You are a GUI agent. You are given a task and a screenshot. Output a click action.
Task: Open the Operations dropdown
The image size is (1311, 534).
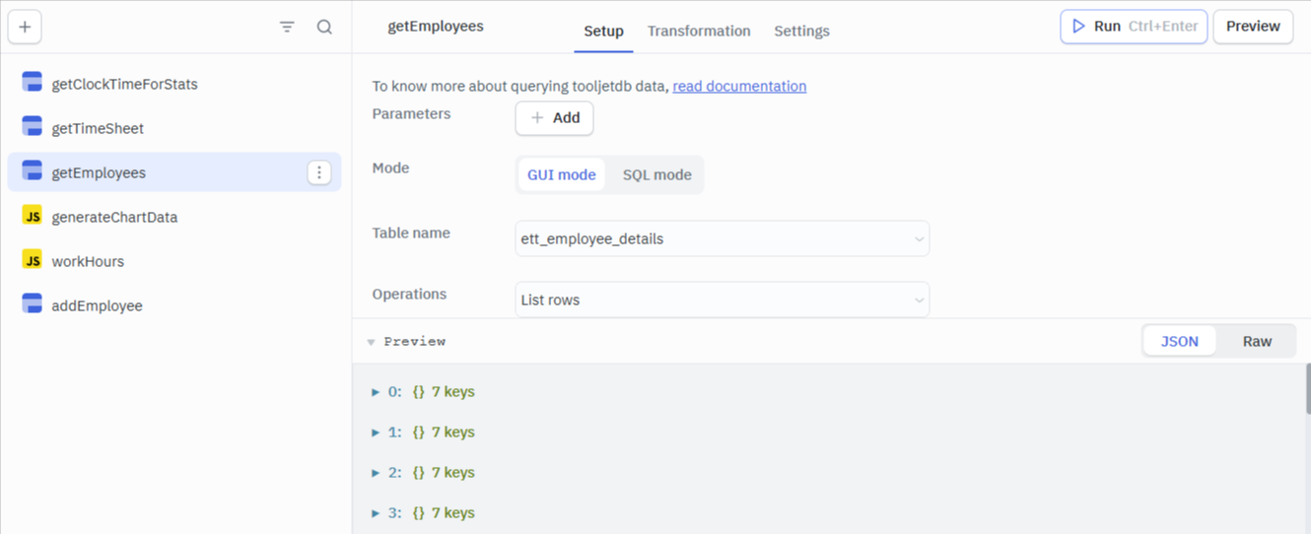point(722,300)
